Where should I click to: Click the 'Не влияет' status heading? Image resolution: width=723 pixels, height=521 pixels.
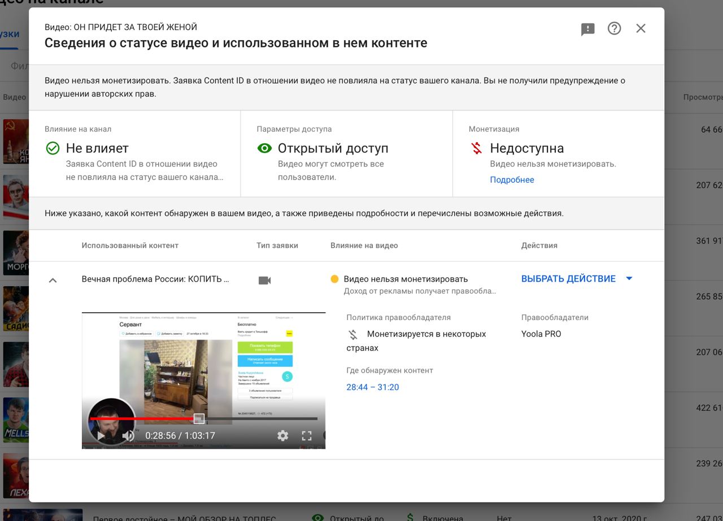pyautogui.click(x=97, y=148)
